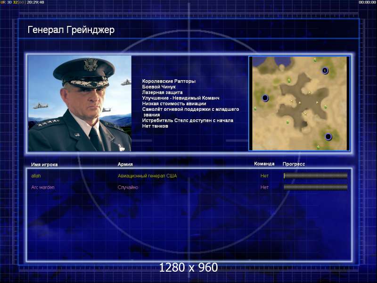Click the numbered start position marker on minimap
Viewport: 377px width, 283px height.
coord(325,71)
